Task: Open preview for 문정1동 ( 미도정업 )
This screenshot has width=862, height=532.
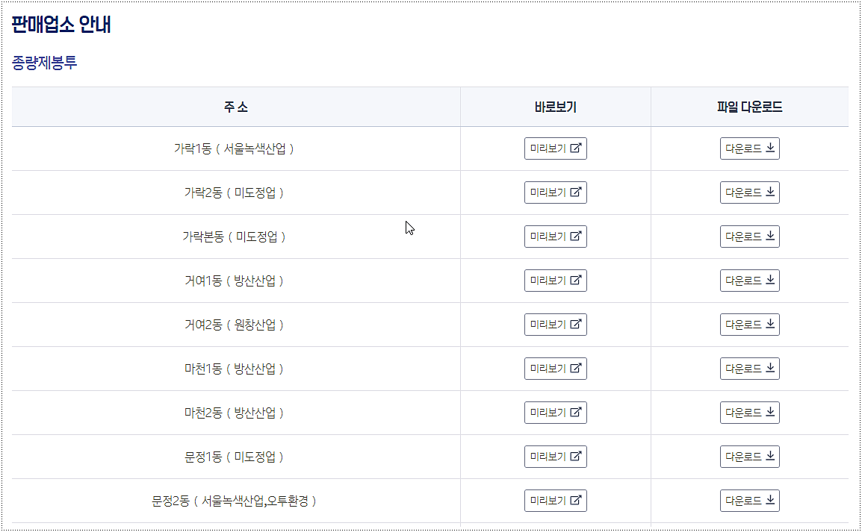Action: click(555, 456)
